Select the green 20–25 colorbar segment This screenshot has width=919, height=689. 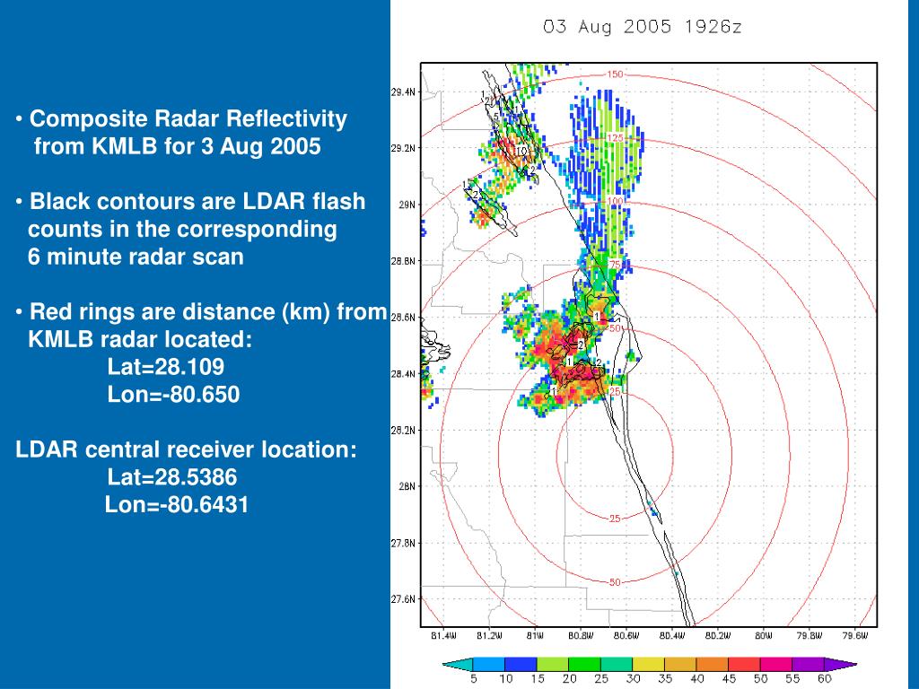pos(584,664)
